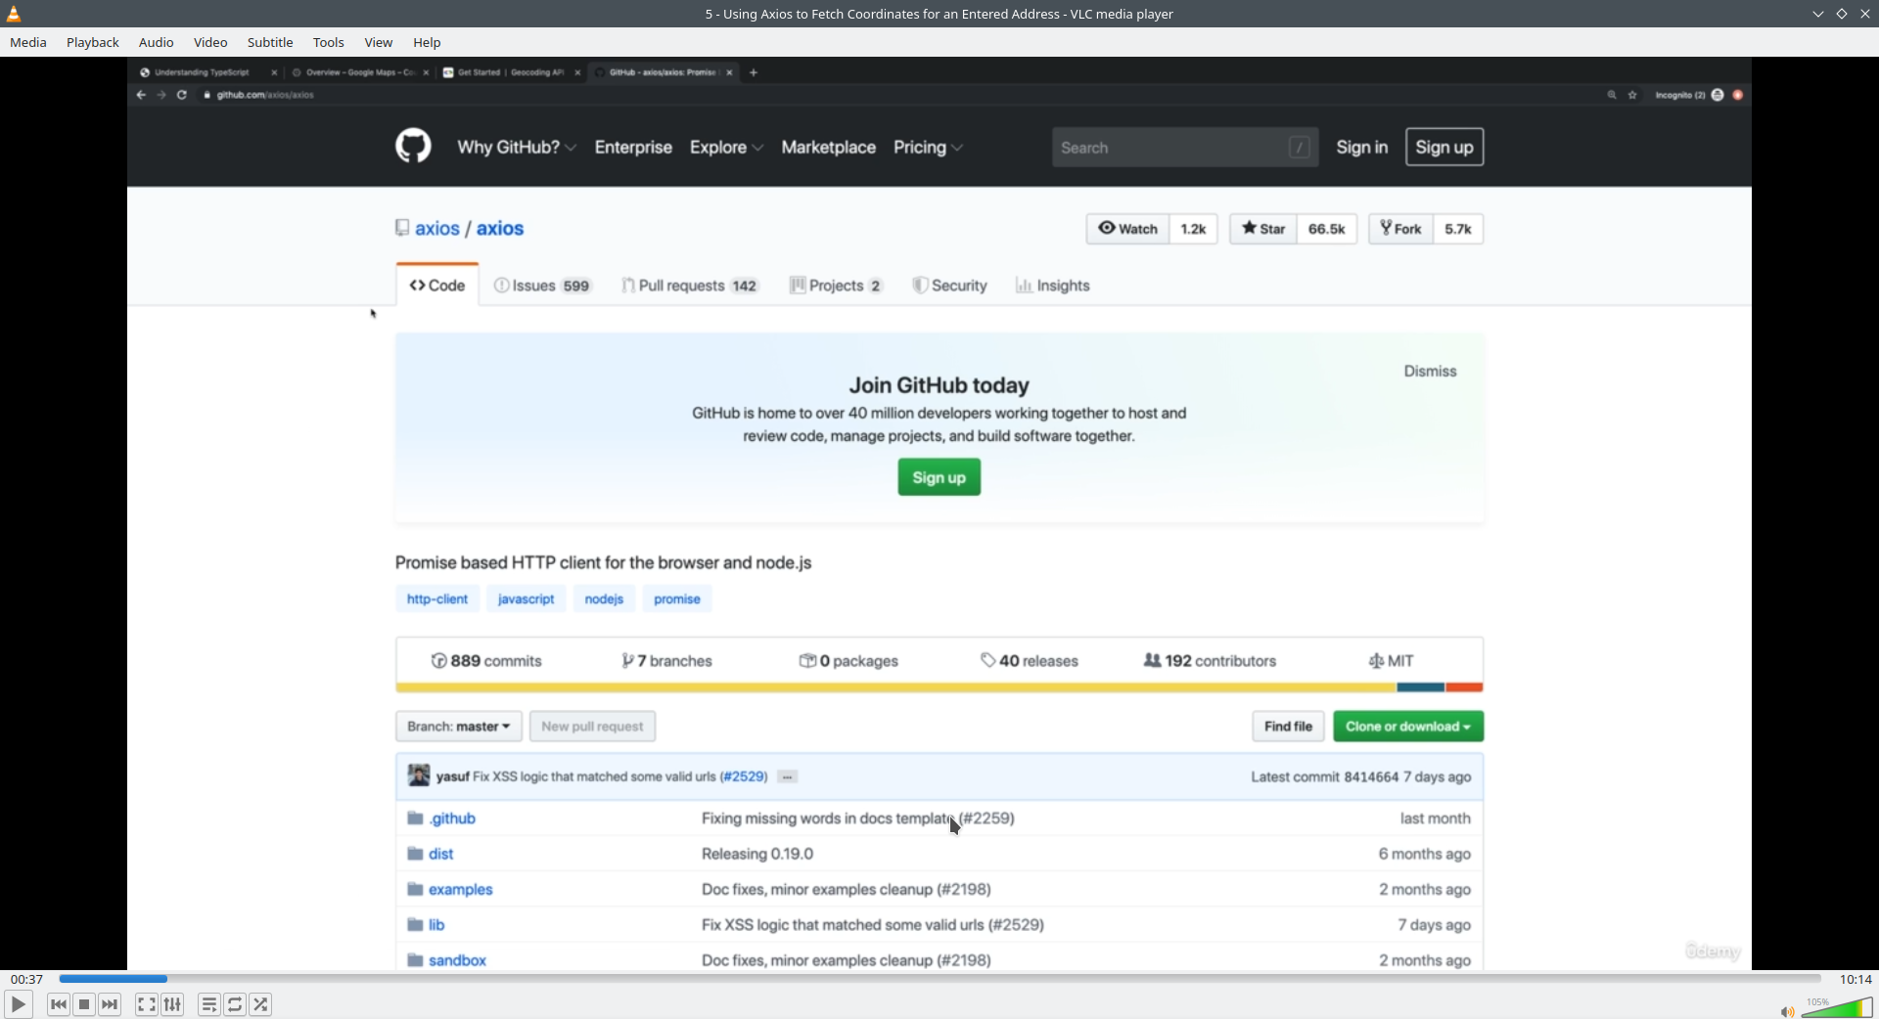1879x1019 pixels.
Task: Click the Fork button
Action: point(1400,229)
